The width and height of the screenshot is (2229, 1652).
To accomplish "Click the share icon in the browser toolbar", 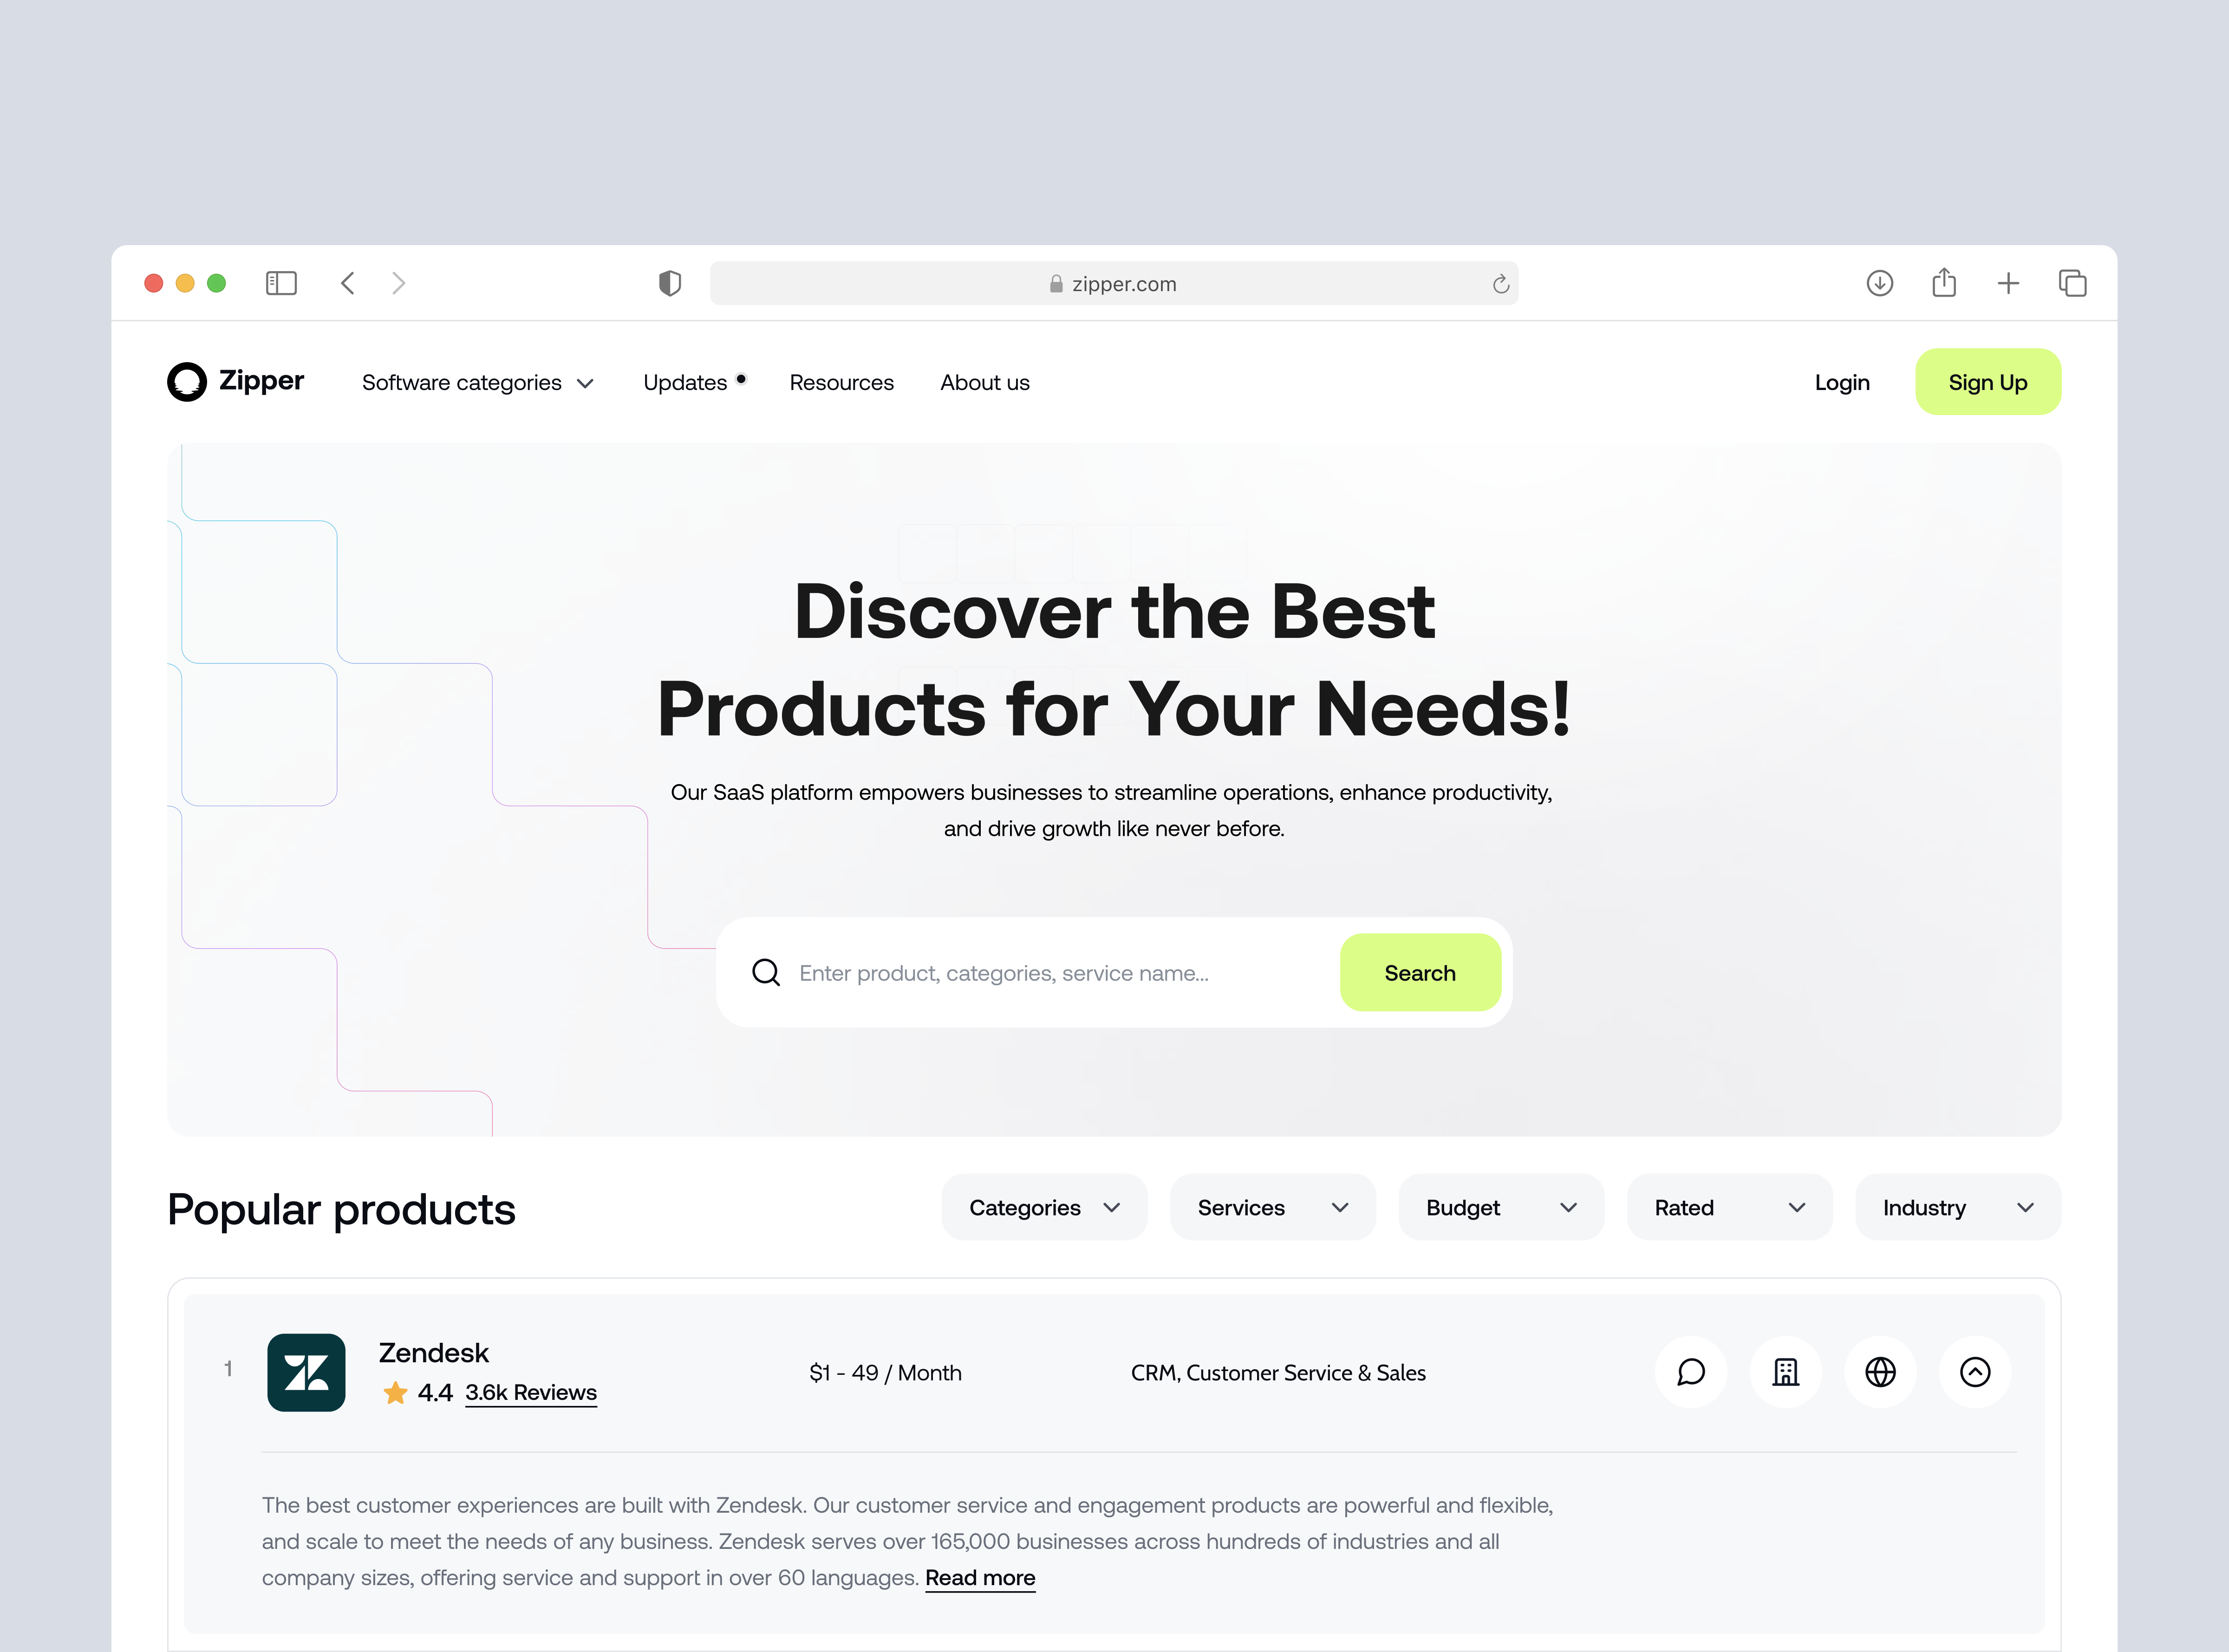I will (1944, 283).
